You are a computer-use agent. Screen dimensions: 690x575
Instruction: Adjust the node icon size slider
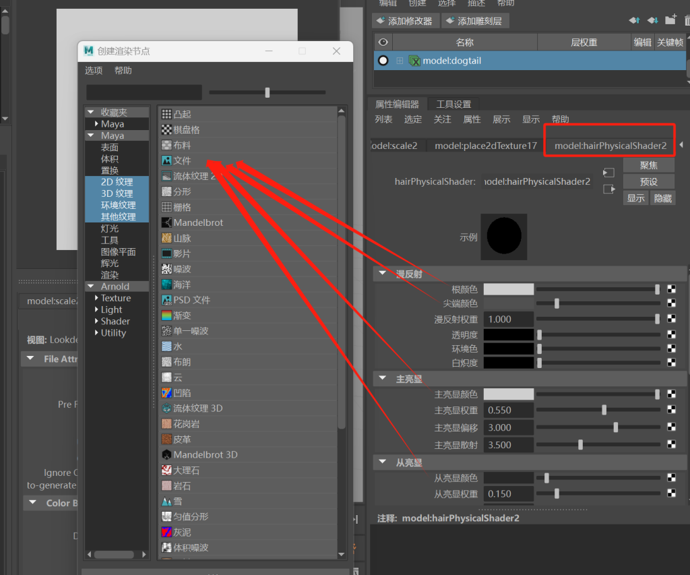point(267,92)
